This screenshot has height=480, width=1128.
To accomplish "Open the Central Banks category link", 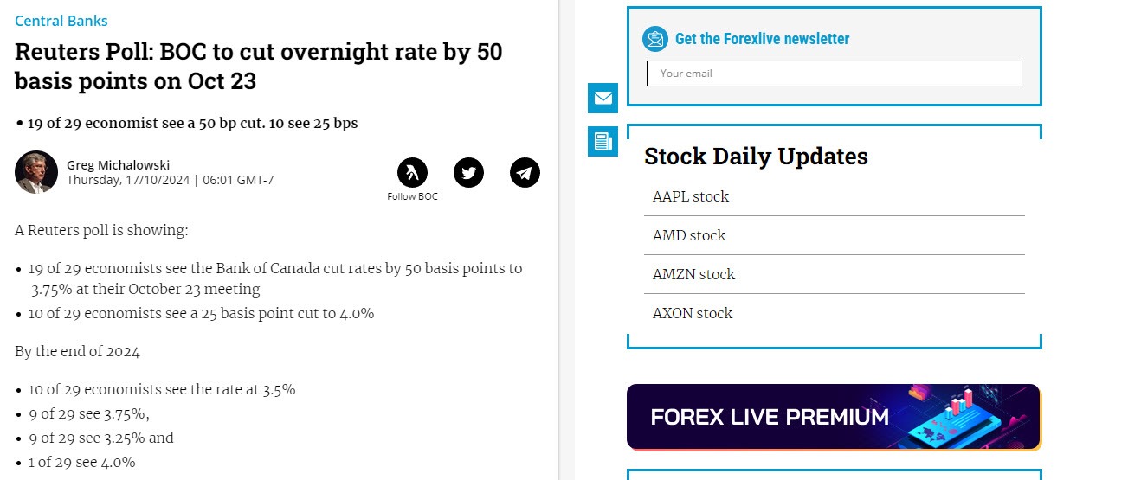I will tap(61, 21).
